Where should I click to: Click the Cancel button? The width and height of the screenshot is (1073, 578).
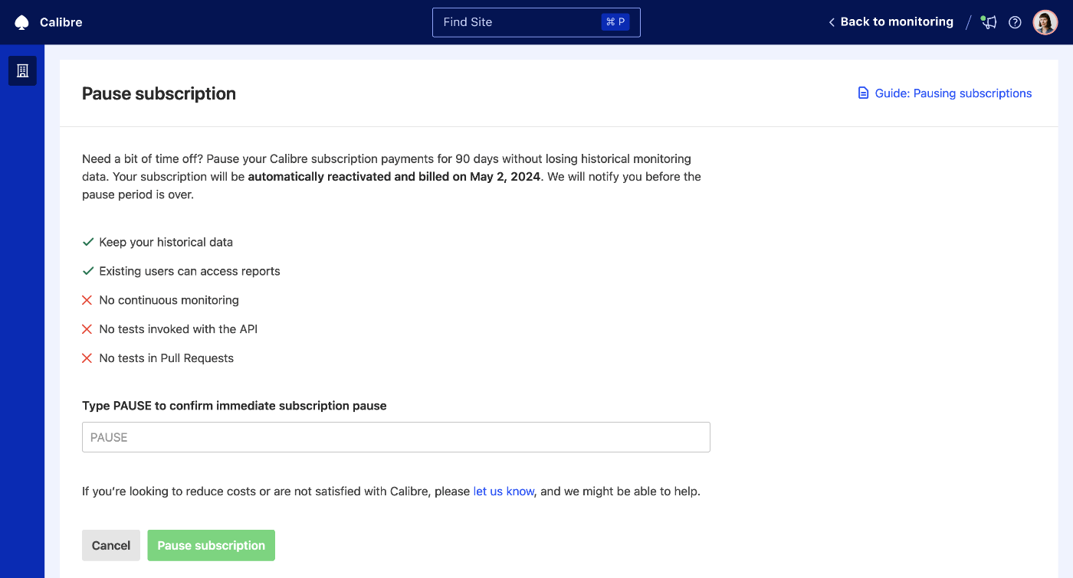point(110,545)
